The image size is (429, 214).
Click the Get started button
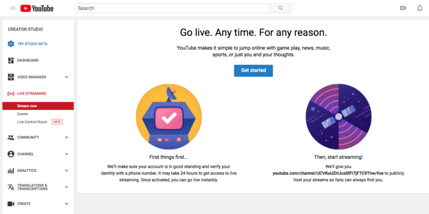pos(253,71)
